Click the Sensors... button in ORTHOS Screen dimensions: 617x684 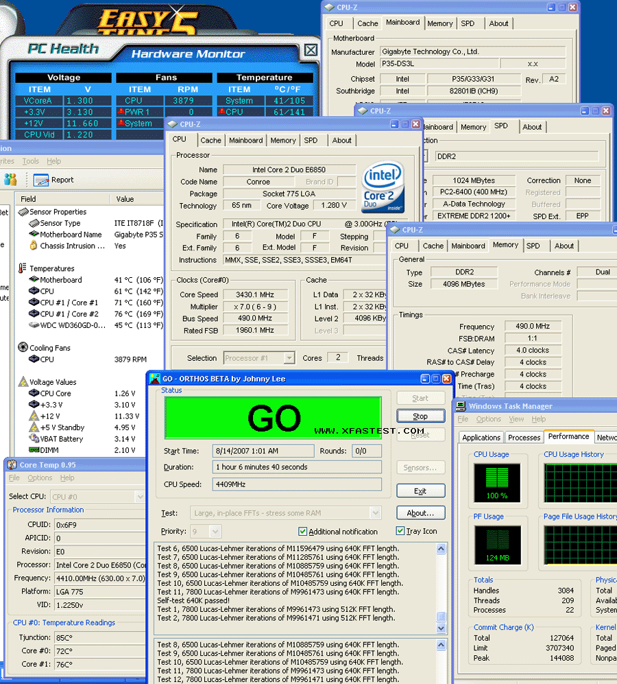(x=421, y=468)
